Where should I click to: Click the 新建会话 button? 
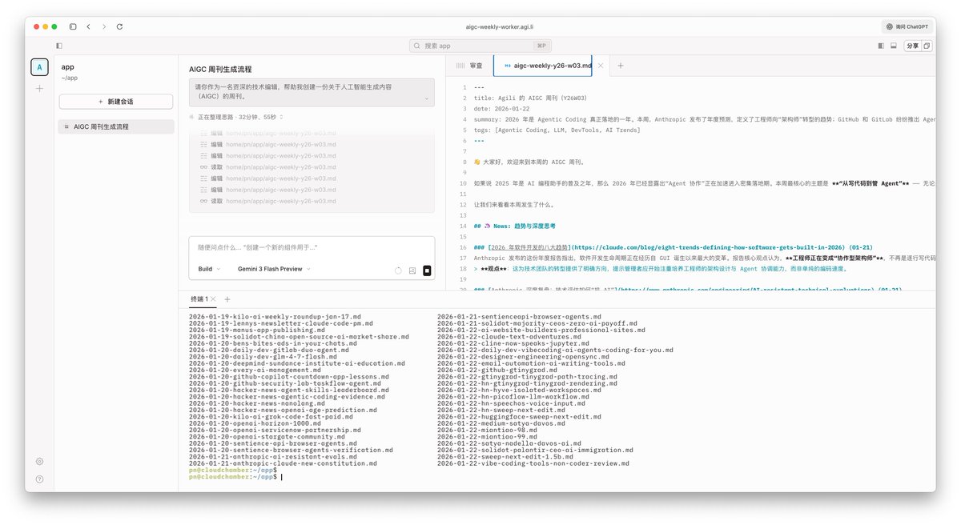tap(116, 102)
